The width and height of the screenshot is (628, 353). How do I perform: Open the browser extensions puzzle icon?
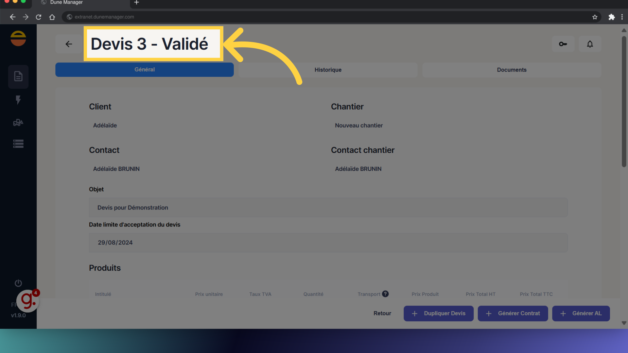612,17
